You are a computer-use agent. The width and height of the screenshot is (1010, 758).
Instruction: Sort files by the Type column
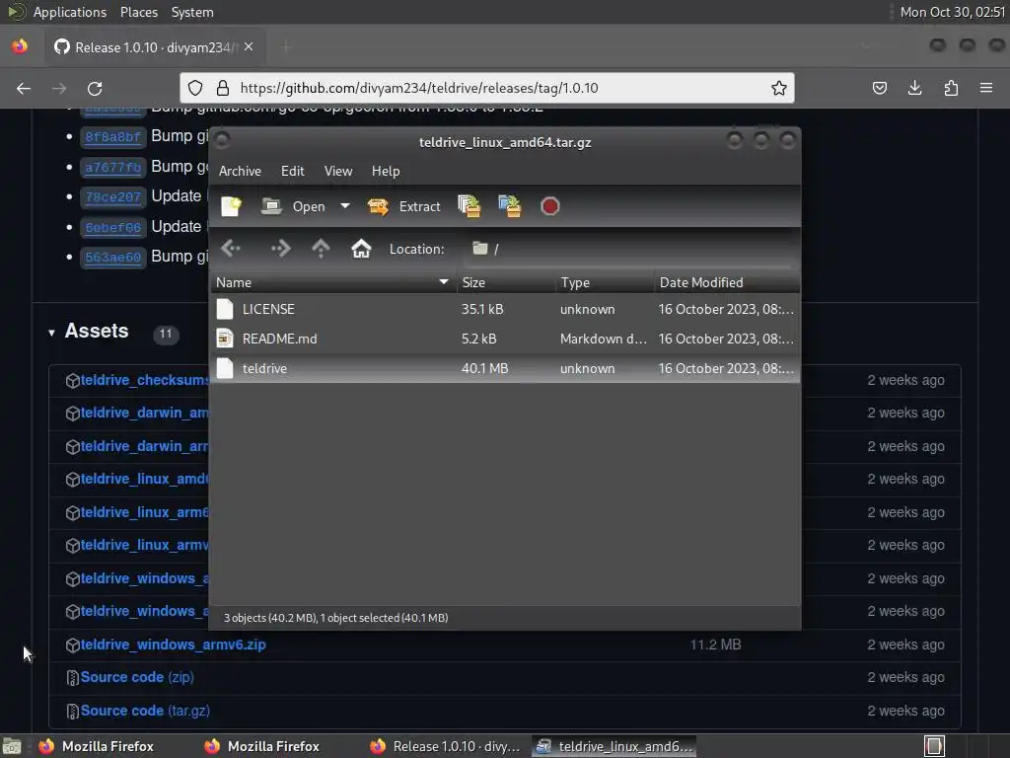(605, 282)
